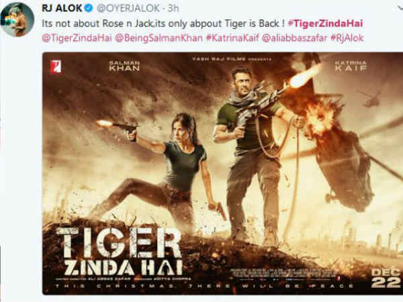The image size is (403, 302).
Task: Click the DEC 22 release date on poster
Action: 386,279
